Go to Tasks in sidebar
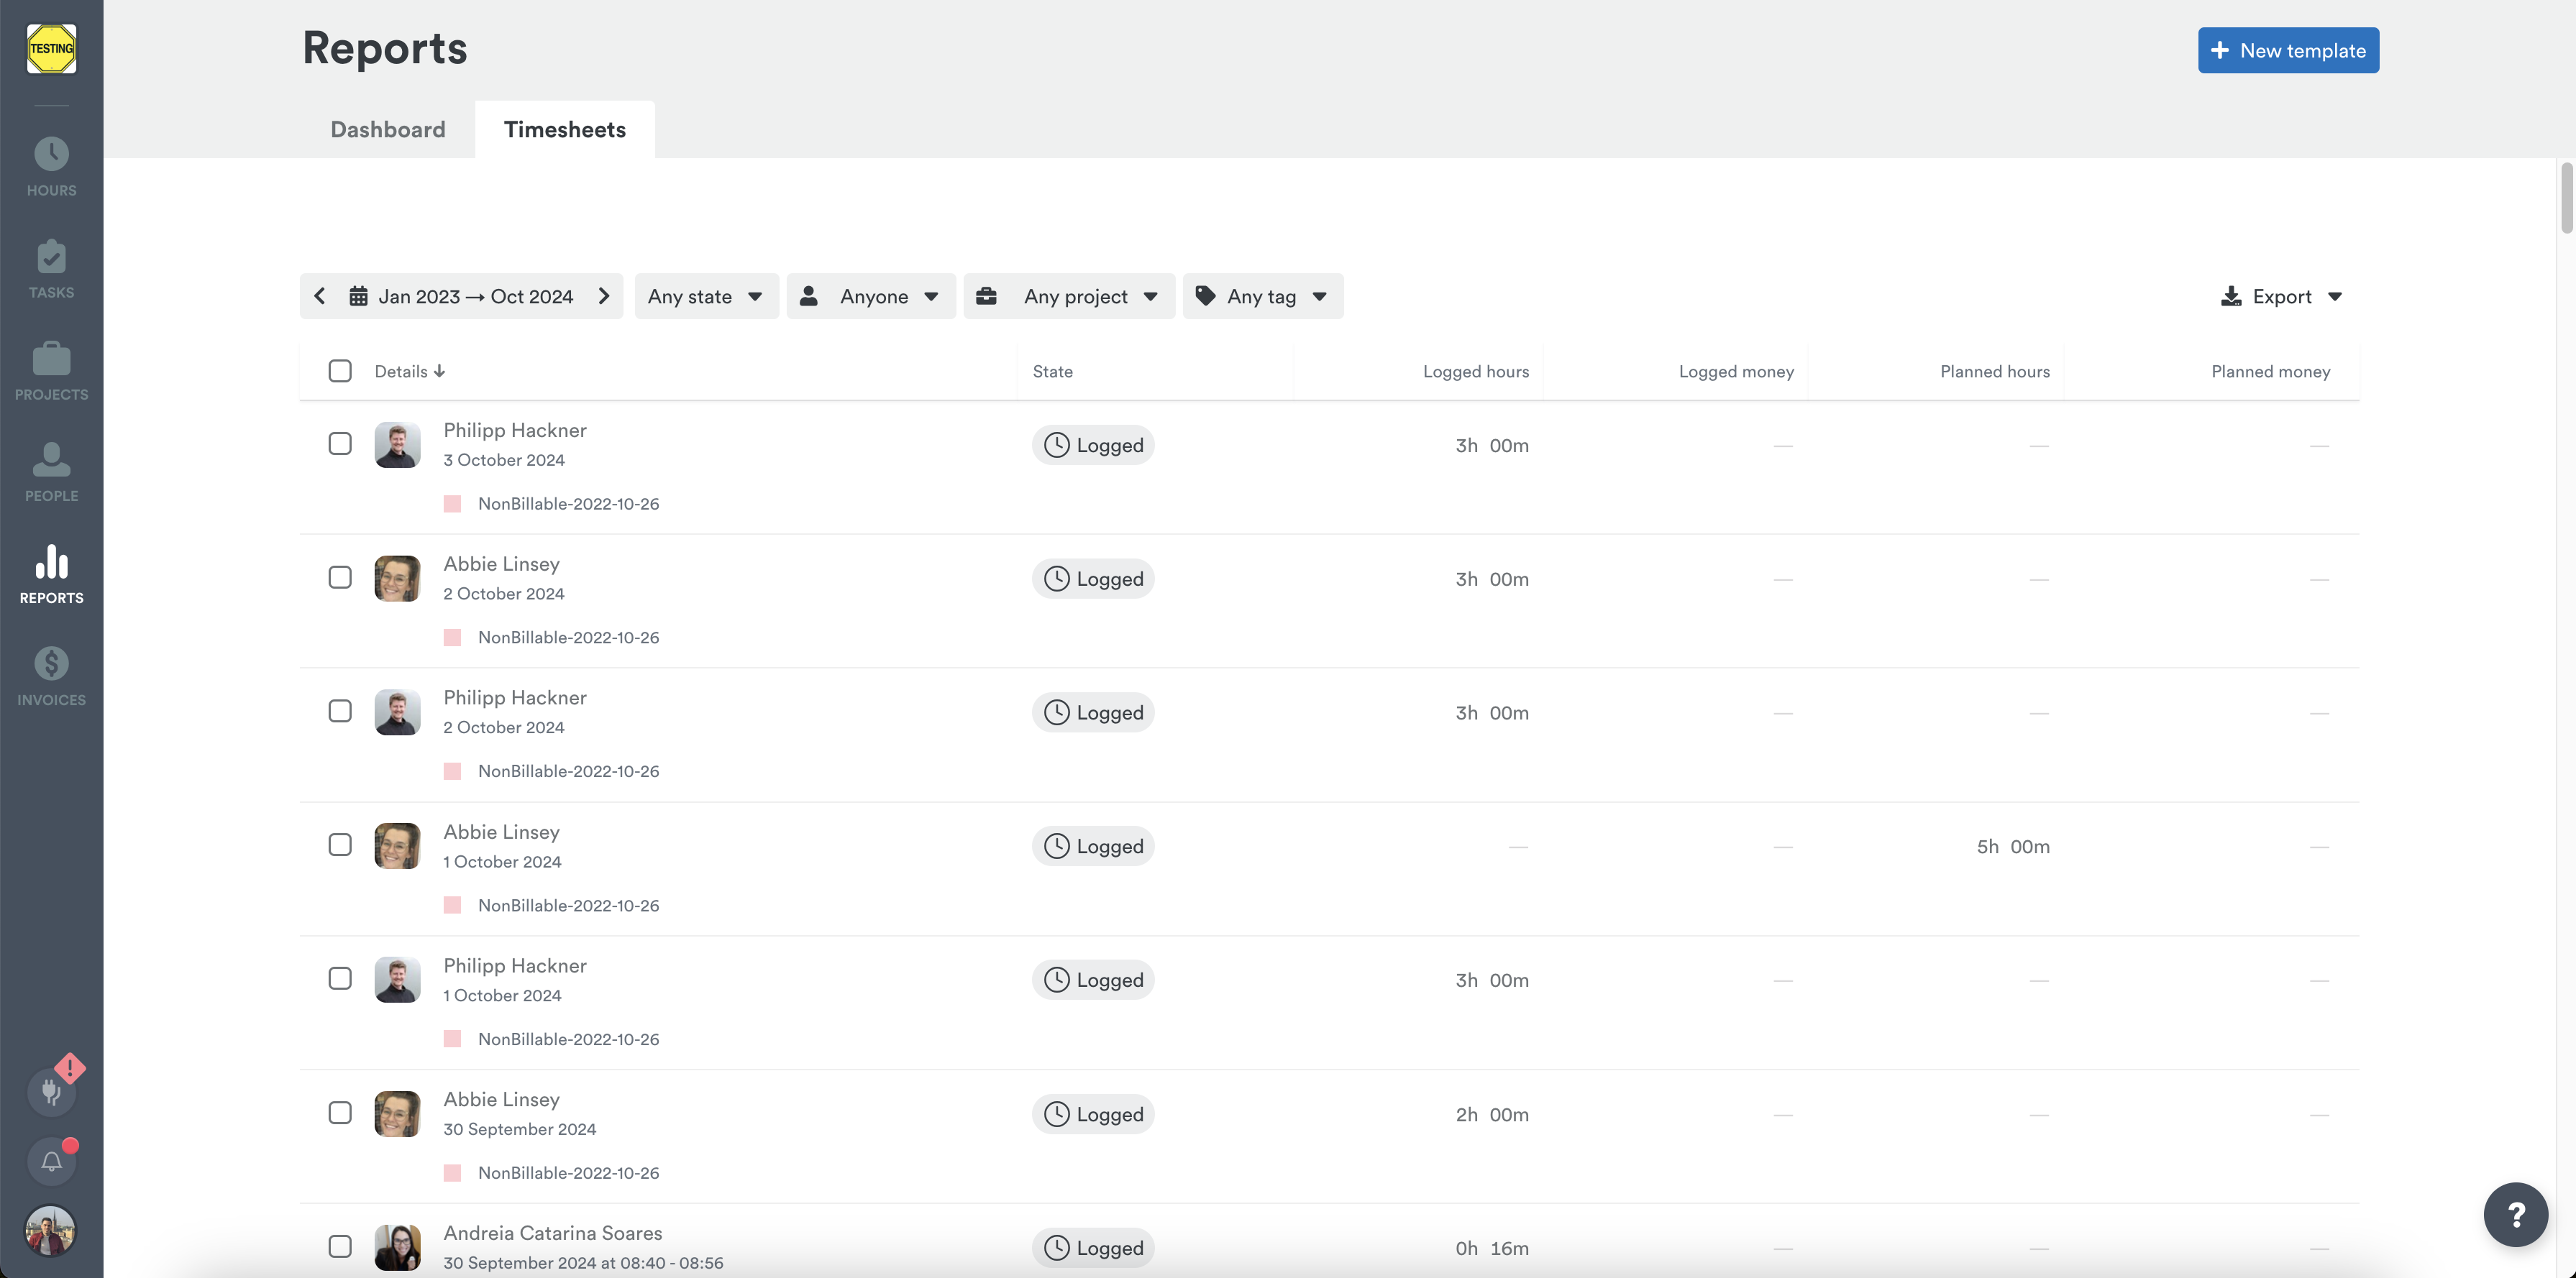 click(51, 269)
